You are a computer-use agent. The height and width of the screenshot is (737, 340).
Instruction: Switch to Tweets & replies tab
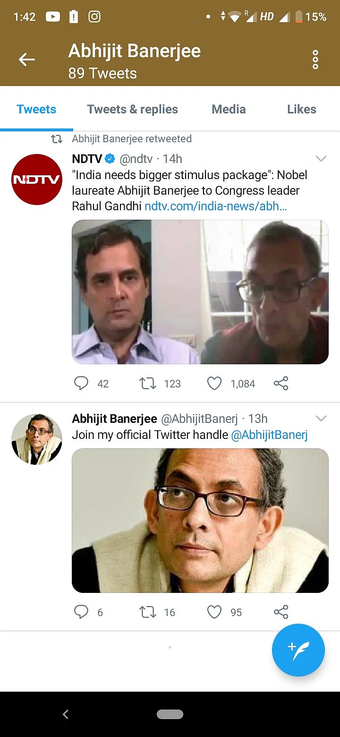click(132, 110)
